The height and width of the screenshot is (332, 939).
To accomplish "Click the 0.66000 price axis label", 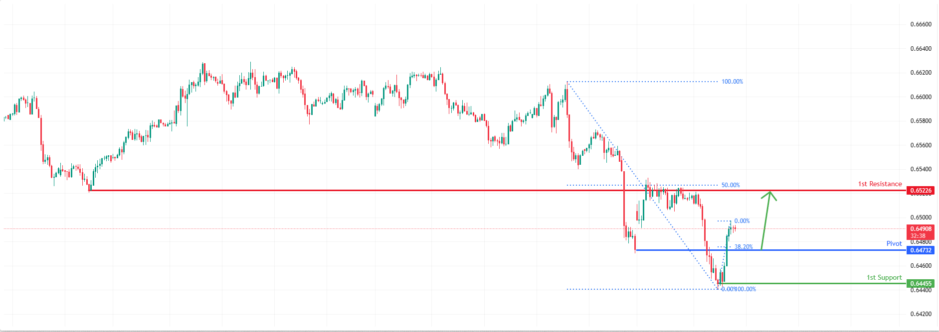I will pos(921,97).
